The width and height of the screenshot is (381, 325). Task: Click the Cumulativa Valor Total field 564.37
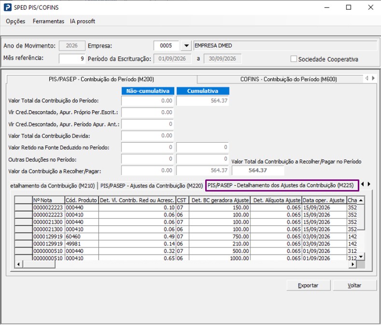coord(202,101)
